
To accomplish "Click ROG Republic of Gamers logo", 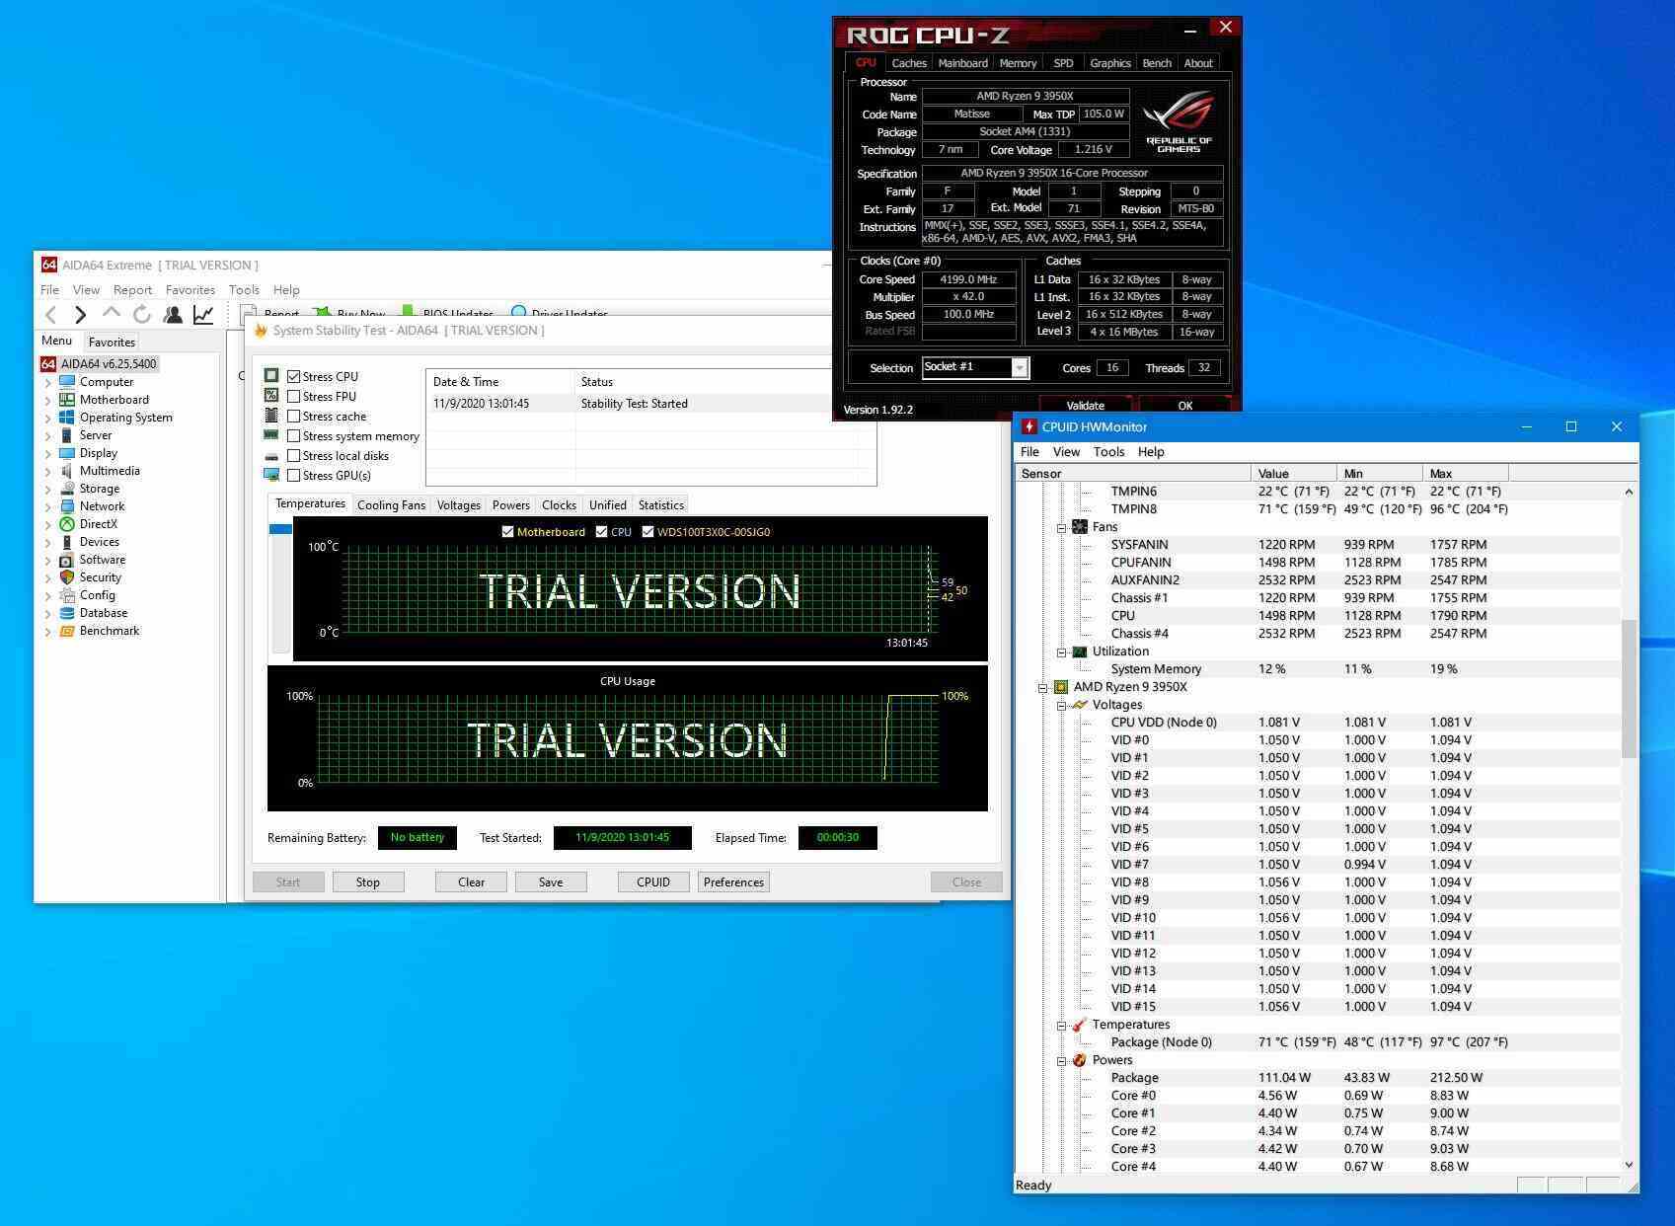I will click(1179, 121).
